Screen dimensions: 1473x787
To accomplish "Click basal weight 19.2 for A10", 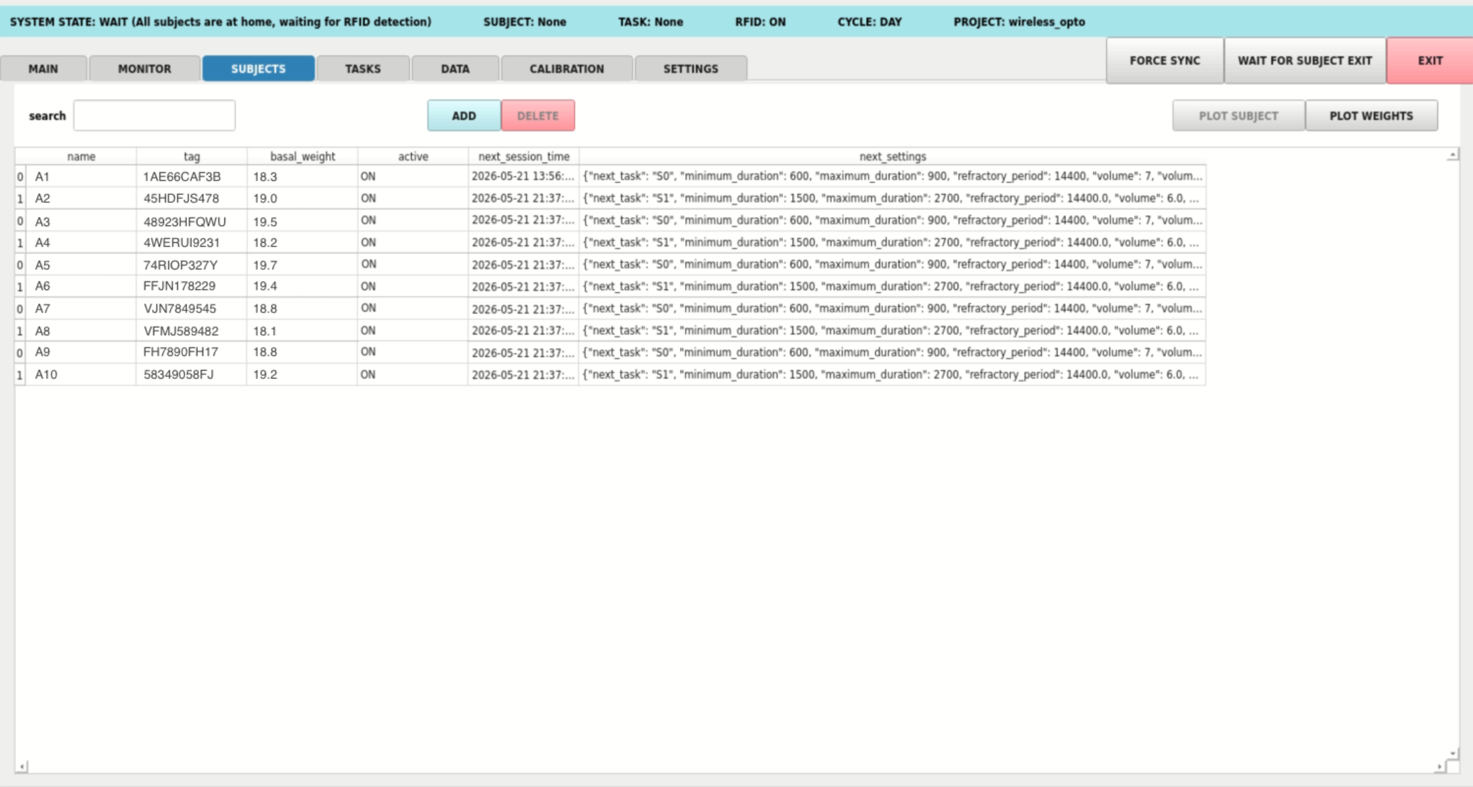I will coord(302,374).
